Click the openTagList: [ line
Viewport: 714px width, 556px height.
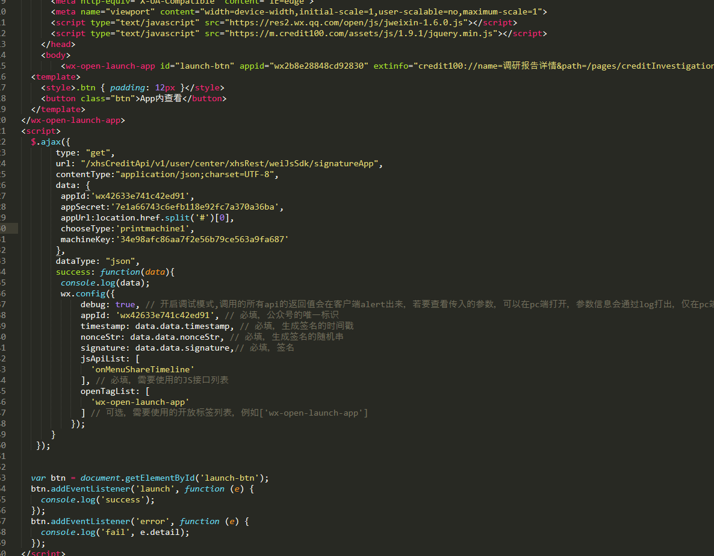pyautogui.click(x=115, y=392)
